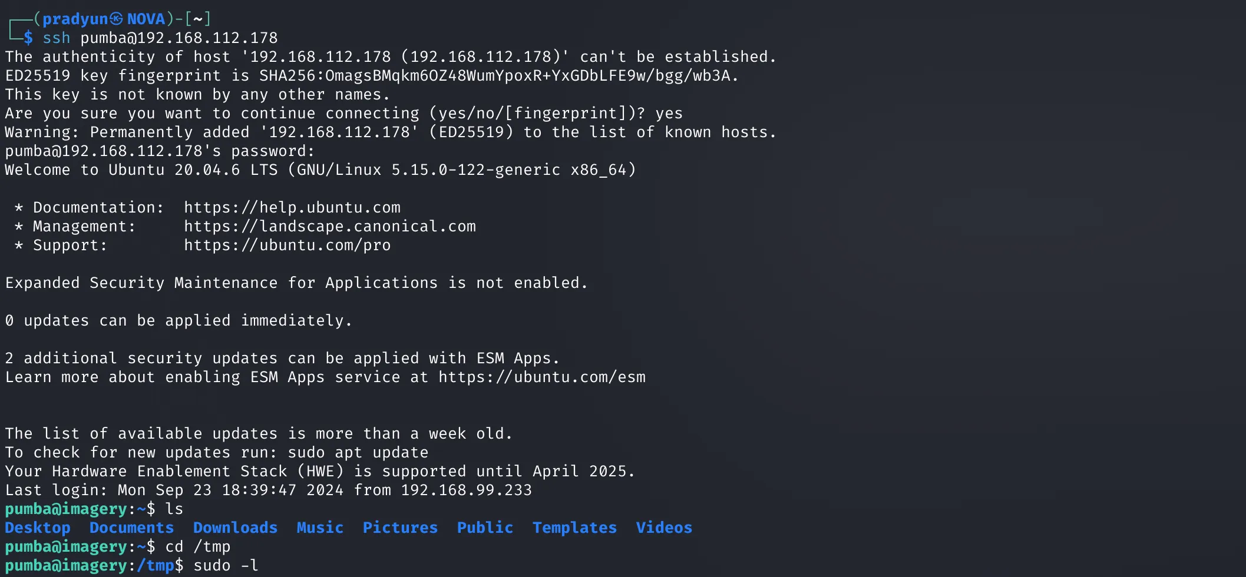Click the 'cd /tmp' command text

197,546
